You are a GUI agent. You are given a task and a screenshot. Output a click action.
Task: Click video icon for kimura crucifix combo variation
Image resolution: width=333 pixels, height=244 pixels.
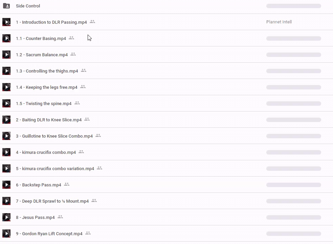click(x=6, y=168)
